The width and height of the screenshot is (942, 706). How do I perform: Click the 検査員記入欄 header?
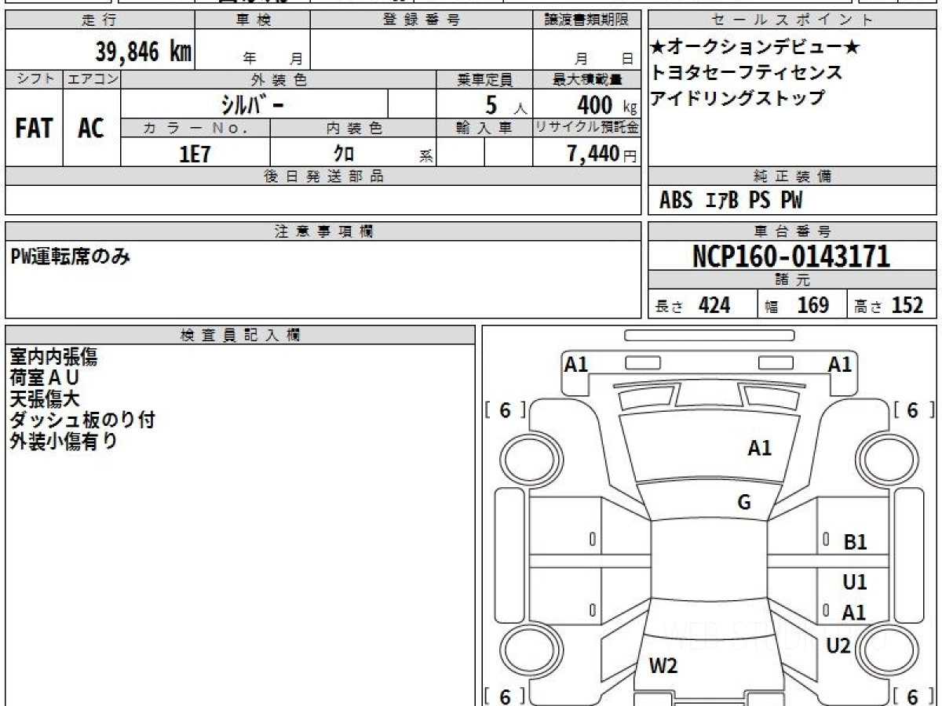point(240,335)
